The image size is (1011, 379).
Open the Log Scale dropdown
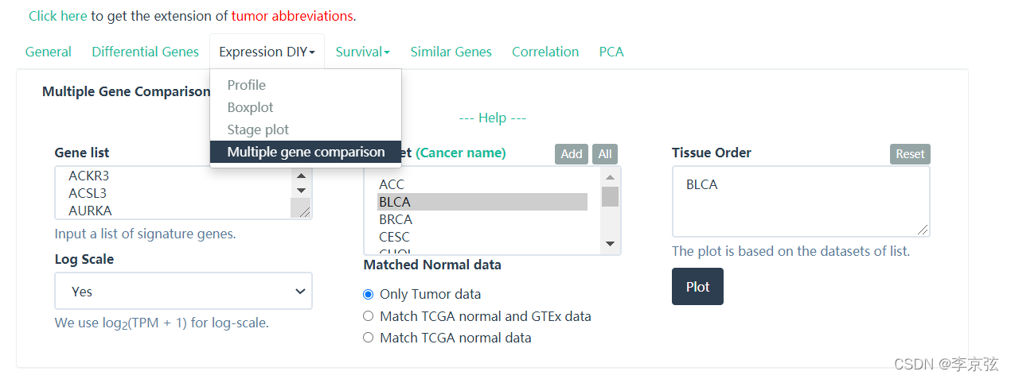pos(183,292)
